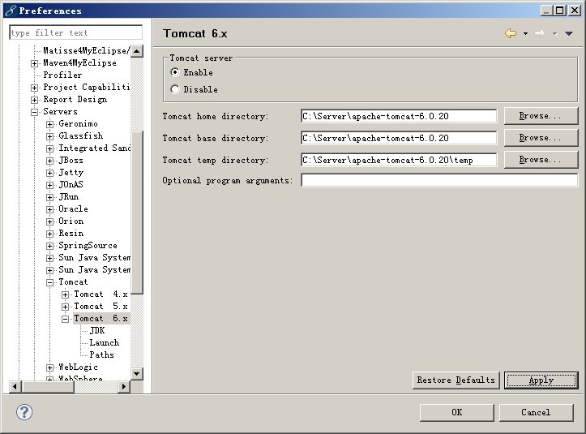586x434 pixels.
Task: Select the Servers tree label
Action: pyautogui.click(x=61, y=111)
